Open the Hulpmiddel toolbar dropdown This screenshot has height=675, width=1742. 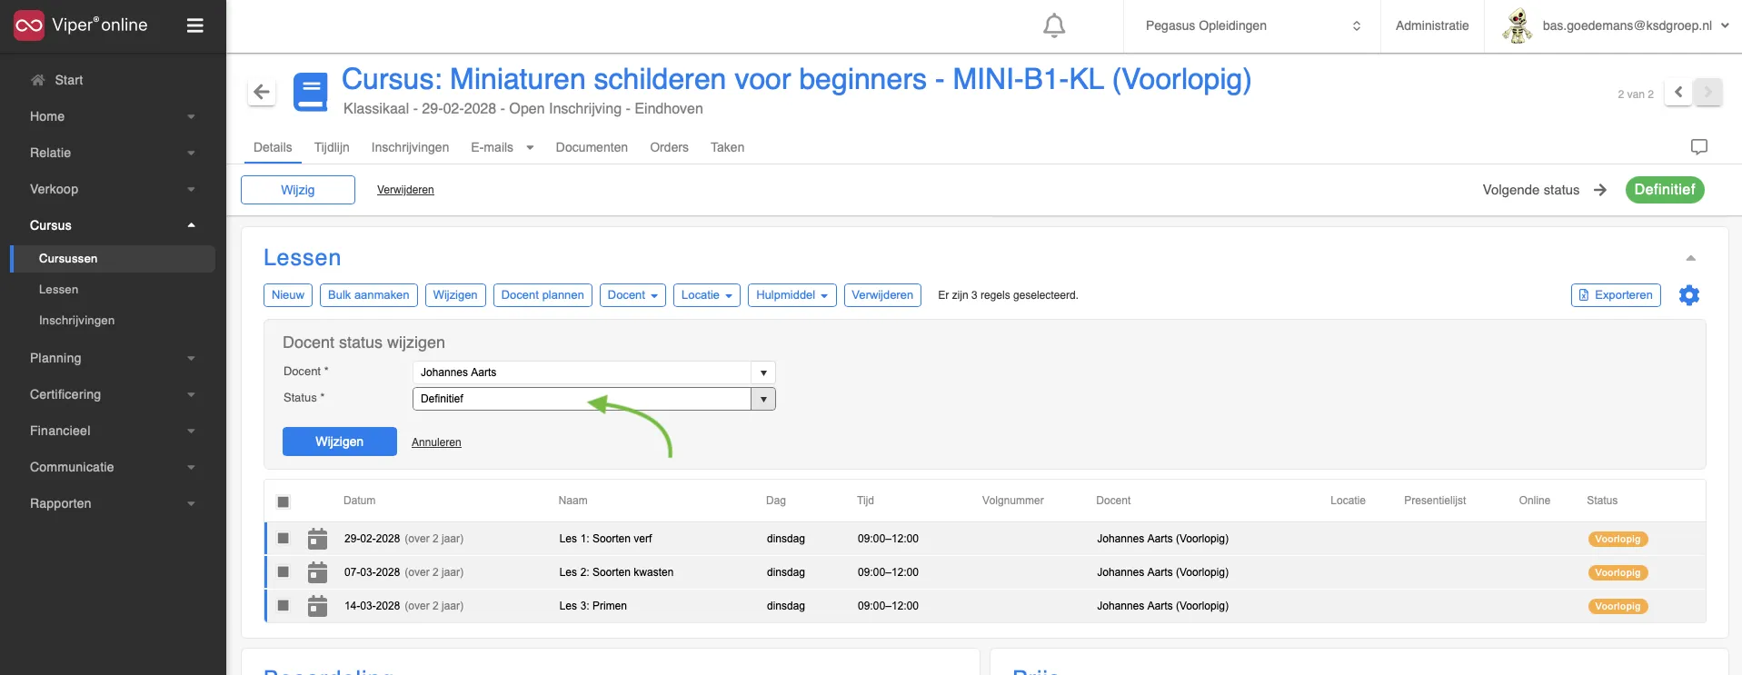[791, 295]
